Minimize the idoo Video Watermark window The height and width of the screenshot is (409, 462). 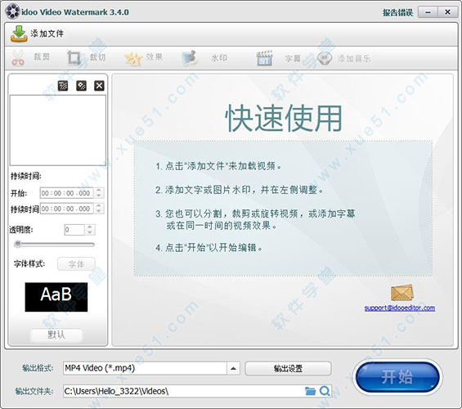tap(428, 12)
